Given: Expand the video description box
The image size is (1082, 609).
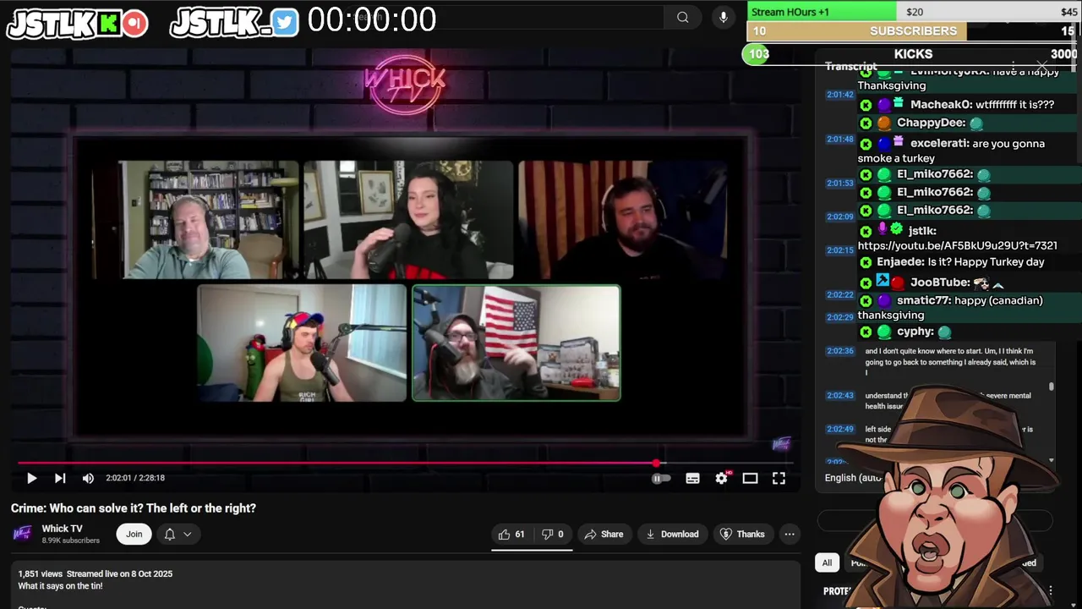Looking at the screenshot, I should pyautogui.click(x=406, y=584).
